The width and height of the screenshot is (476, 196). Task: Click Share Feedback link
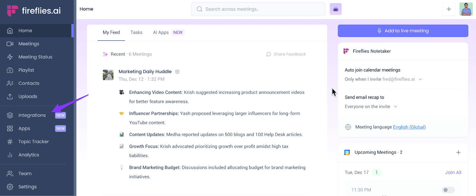[x=290, y=54]
